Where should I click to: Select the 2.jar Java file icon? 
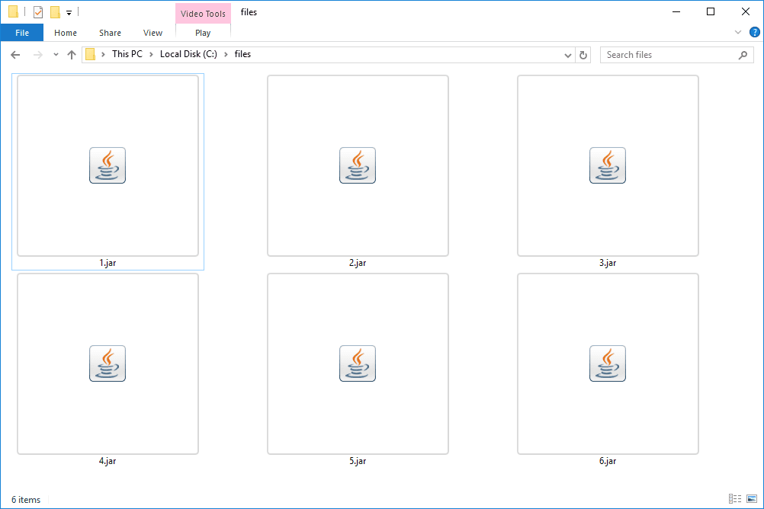[x=358, y=165]
